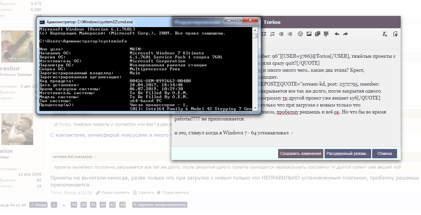Viewport: 421px width, 215px height.
Task: Go to page 40 in the pagination
Action: coord(84,205)
